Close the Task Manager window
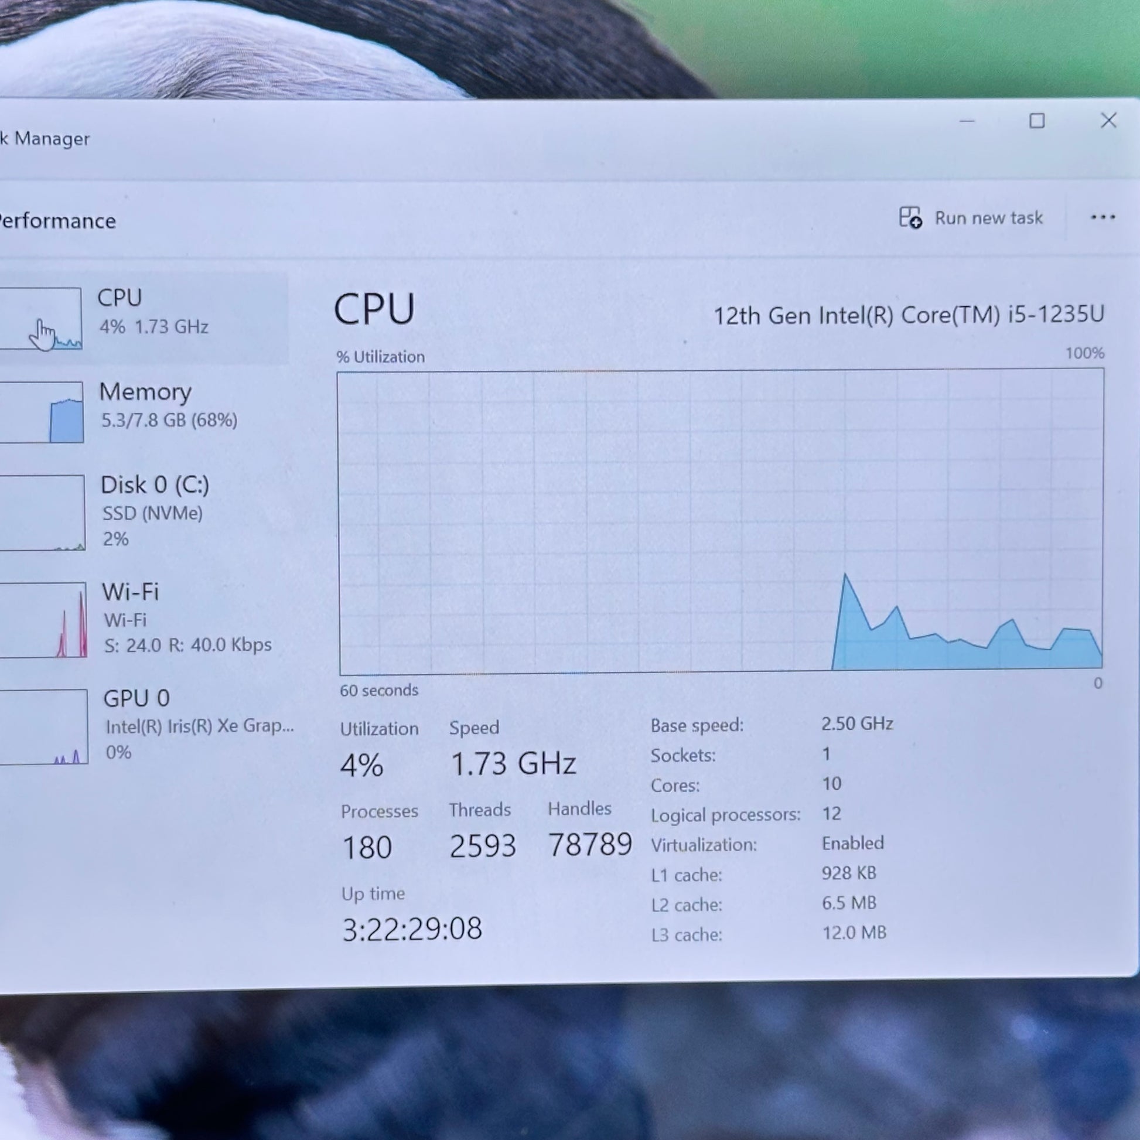1140x1140 pixels. tap(1108, 120)
